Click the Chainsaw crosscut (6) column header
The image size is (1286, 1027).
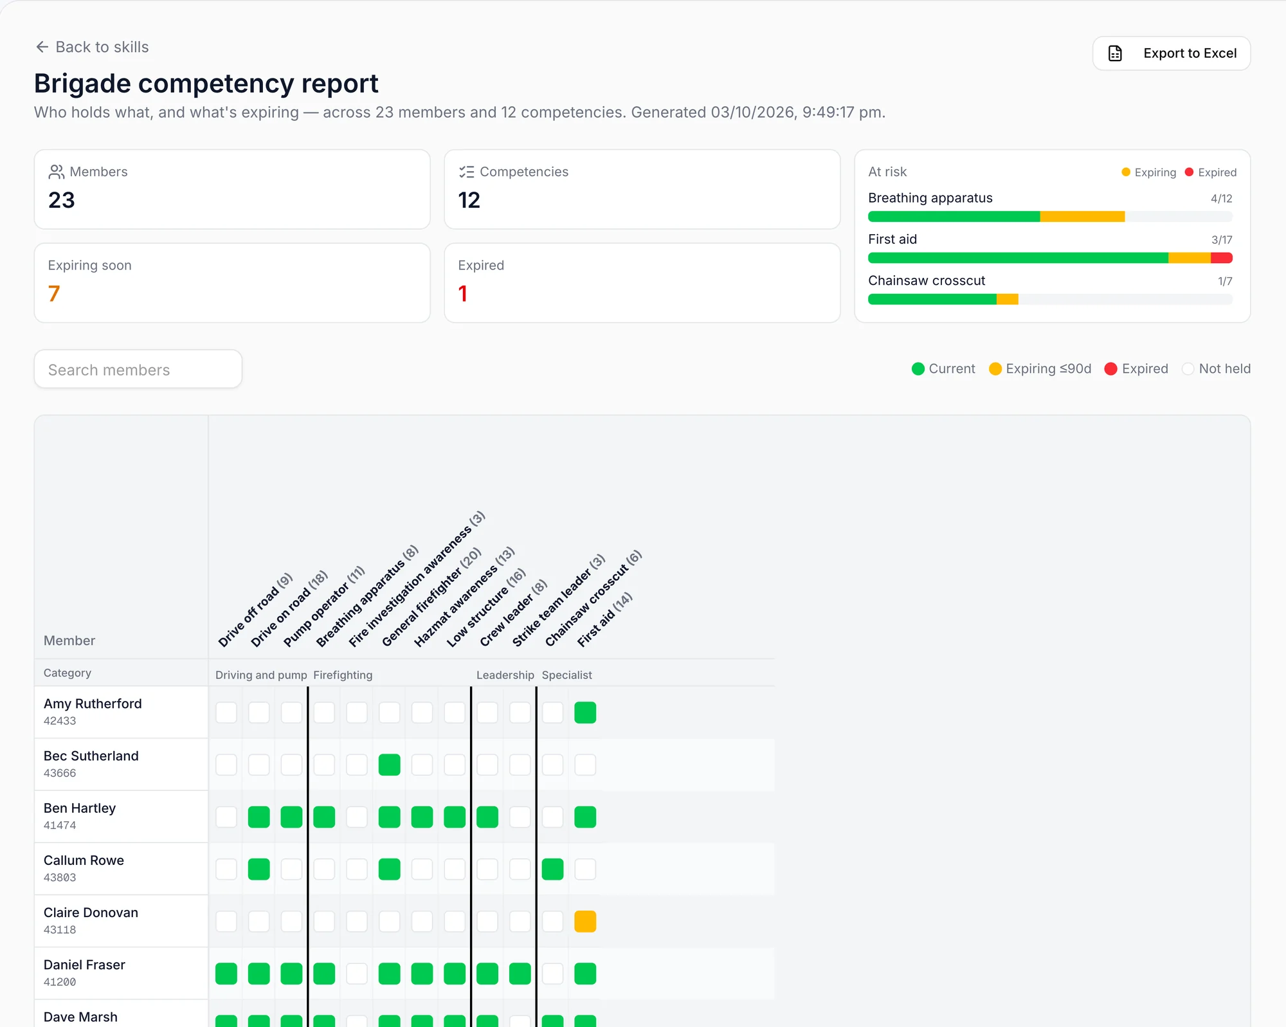[593, 599]
